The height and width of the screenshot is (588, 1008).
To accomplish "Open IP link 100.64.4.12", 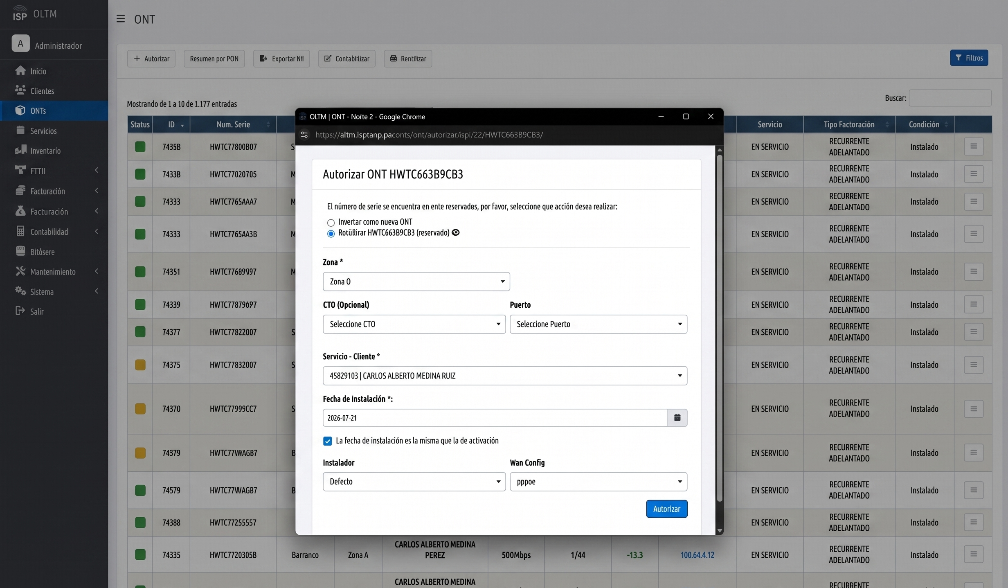I will click(x=697, y=555).
